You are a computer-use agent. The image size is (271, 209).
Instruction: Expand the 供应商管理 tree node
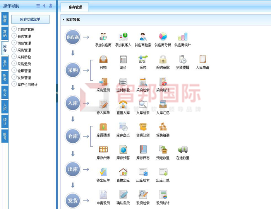click(x=14, y=29)
